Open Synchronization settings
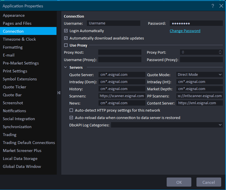Image resolution: width=226 pixels, height=190 pixels. [28, 127]
